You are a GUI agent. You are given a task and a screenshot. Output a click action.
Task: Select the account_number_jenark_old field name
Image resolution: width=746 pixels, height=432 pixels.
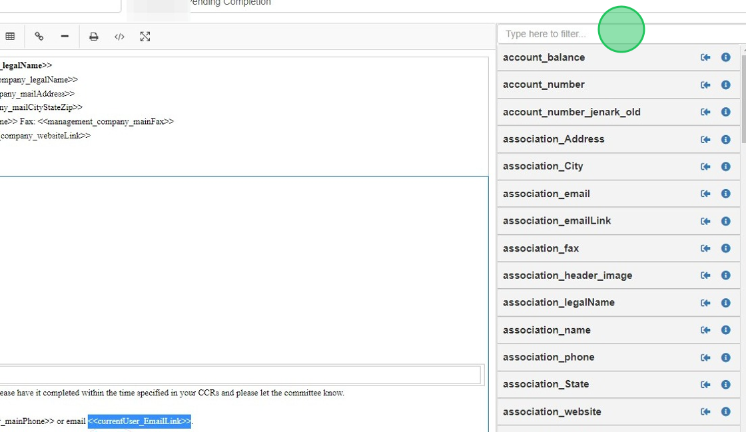pyautogui.click(x=571, y=112)
